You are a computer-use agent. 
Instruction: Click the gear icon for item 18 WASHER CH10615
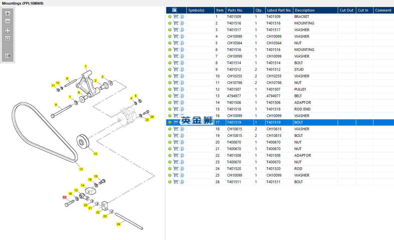[170, 129]
